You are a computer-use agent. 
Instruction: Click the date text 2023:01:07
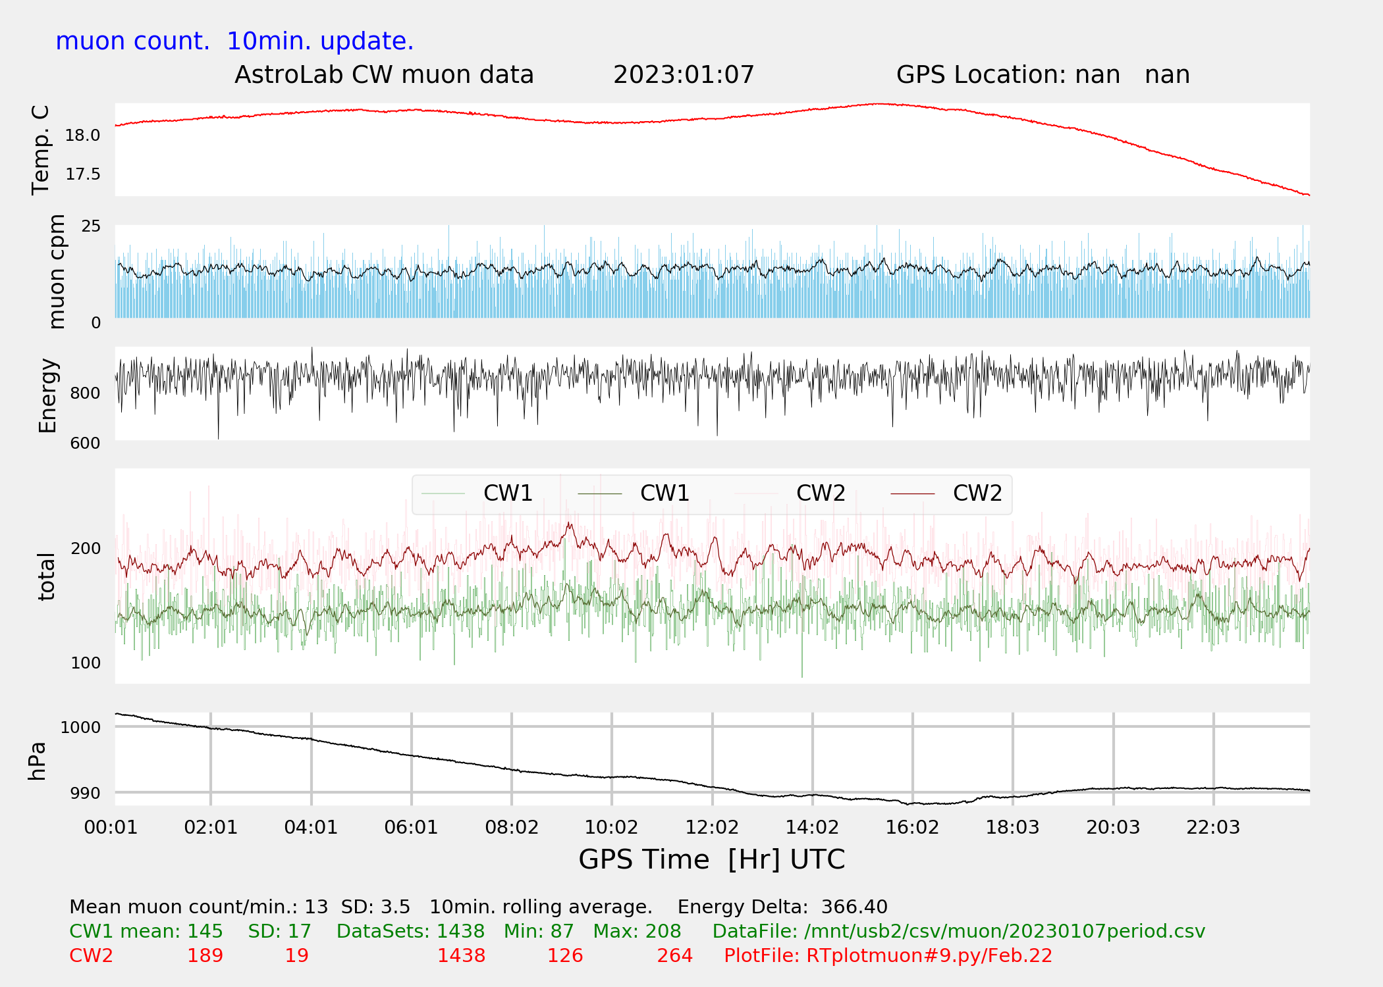point(684,75)
